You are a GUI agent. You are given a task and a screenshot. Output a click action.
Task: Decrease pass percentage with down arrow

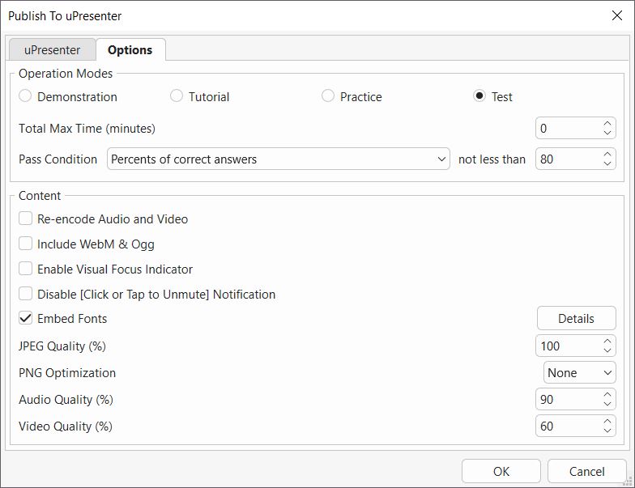click(607, 163)
